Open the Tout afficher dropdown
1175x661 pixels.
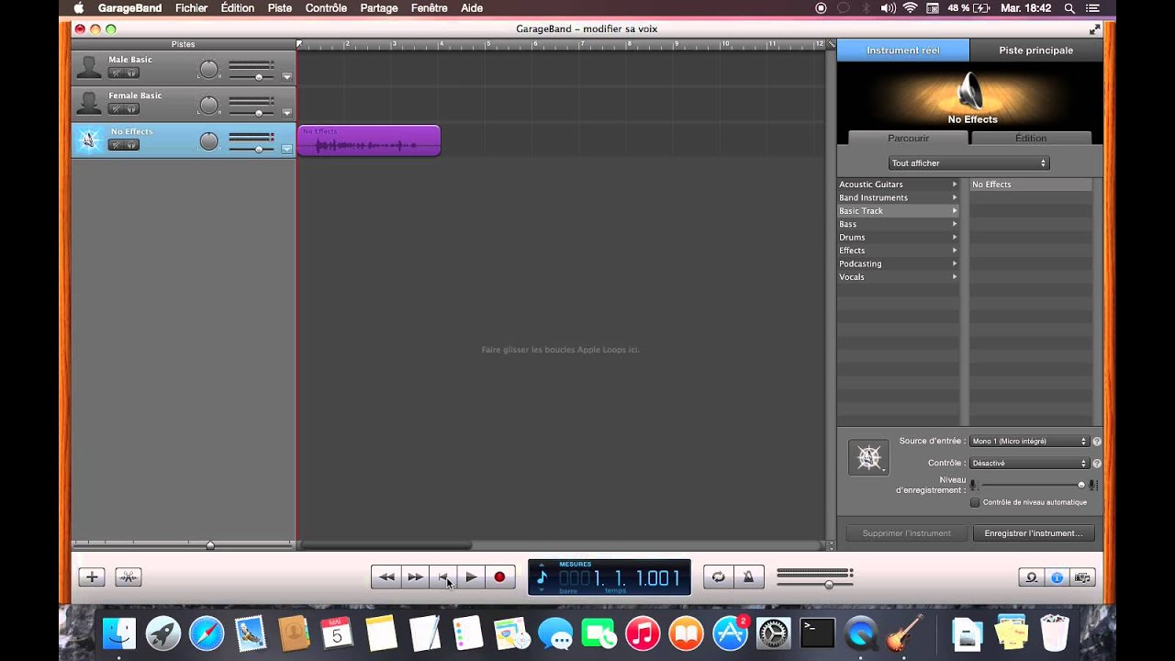tap(968, 162)
